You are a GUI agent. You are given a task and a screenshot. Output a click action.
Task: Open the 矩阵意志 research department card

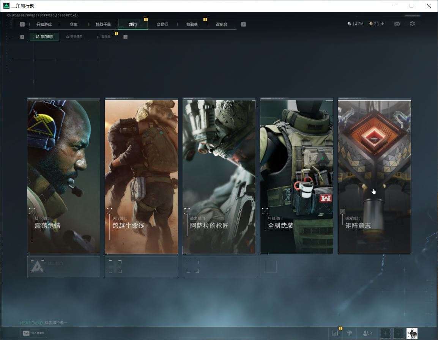pos(374,177)
